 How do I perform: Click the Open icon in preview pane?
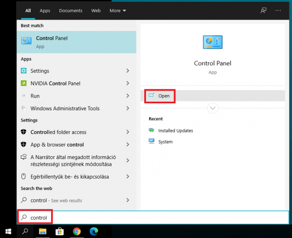coord(151,95)
